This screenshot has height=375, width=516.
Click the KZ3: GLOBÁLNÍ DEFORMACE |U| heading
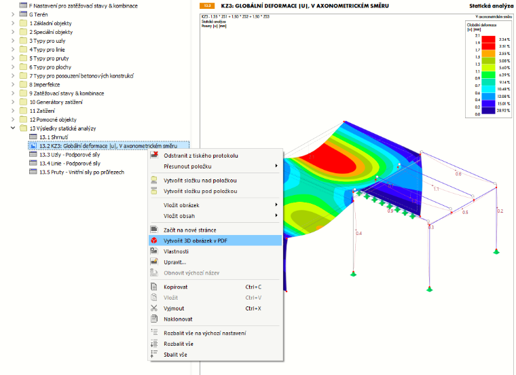[305, 5]
